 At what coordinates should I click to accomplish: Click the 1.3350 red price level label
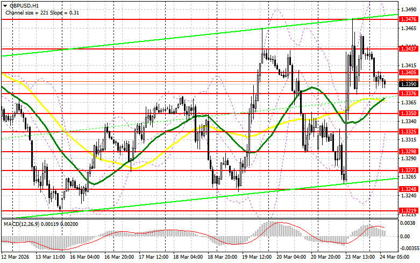[408, 113]
